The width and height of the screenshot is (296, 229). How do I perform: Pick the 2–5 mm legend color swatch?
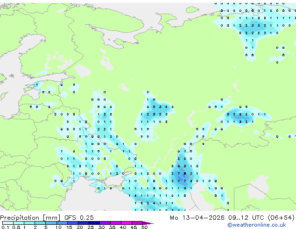point(40,223)
